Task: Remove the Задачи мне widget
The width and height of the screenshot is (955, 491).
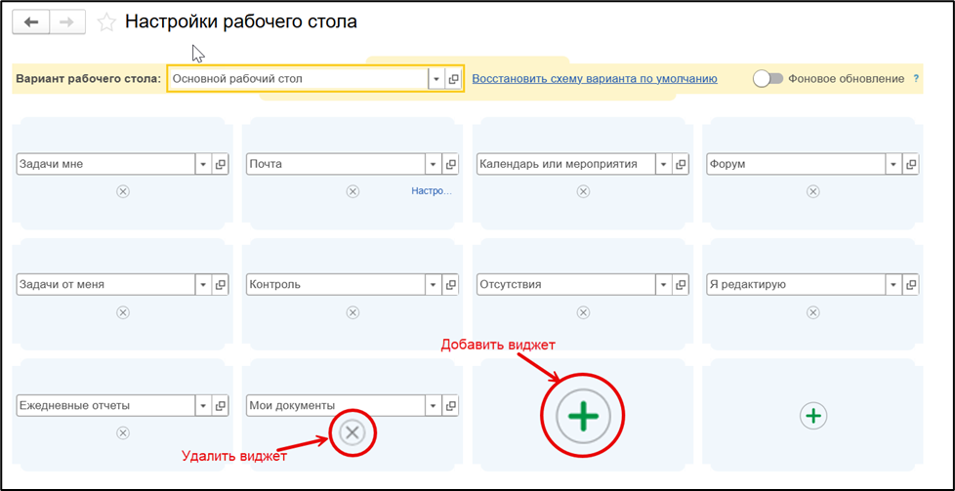Action: coord(122,191)
